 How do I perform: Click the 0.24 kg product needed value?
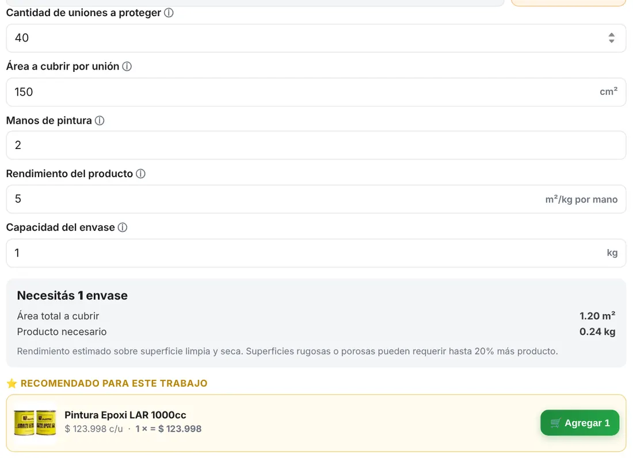pyautogui.click(x=597, y=331)
